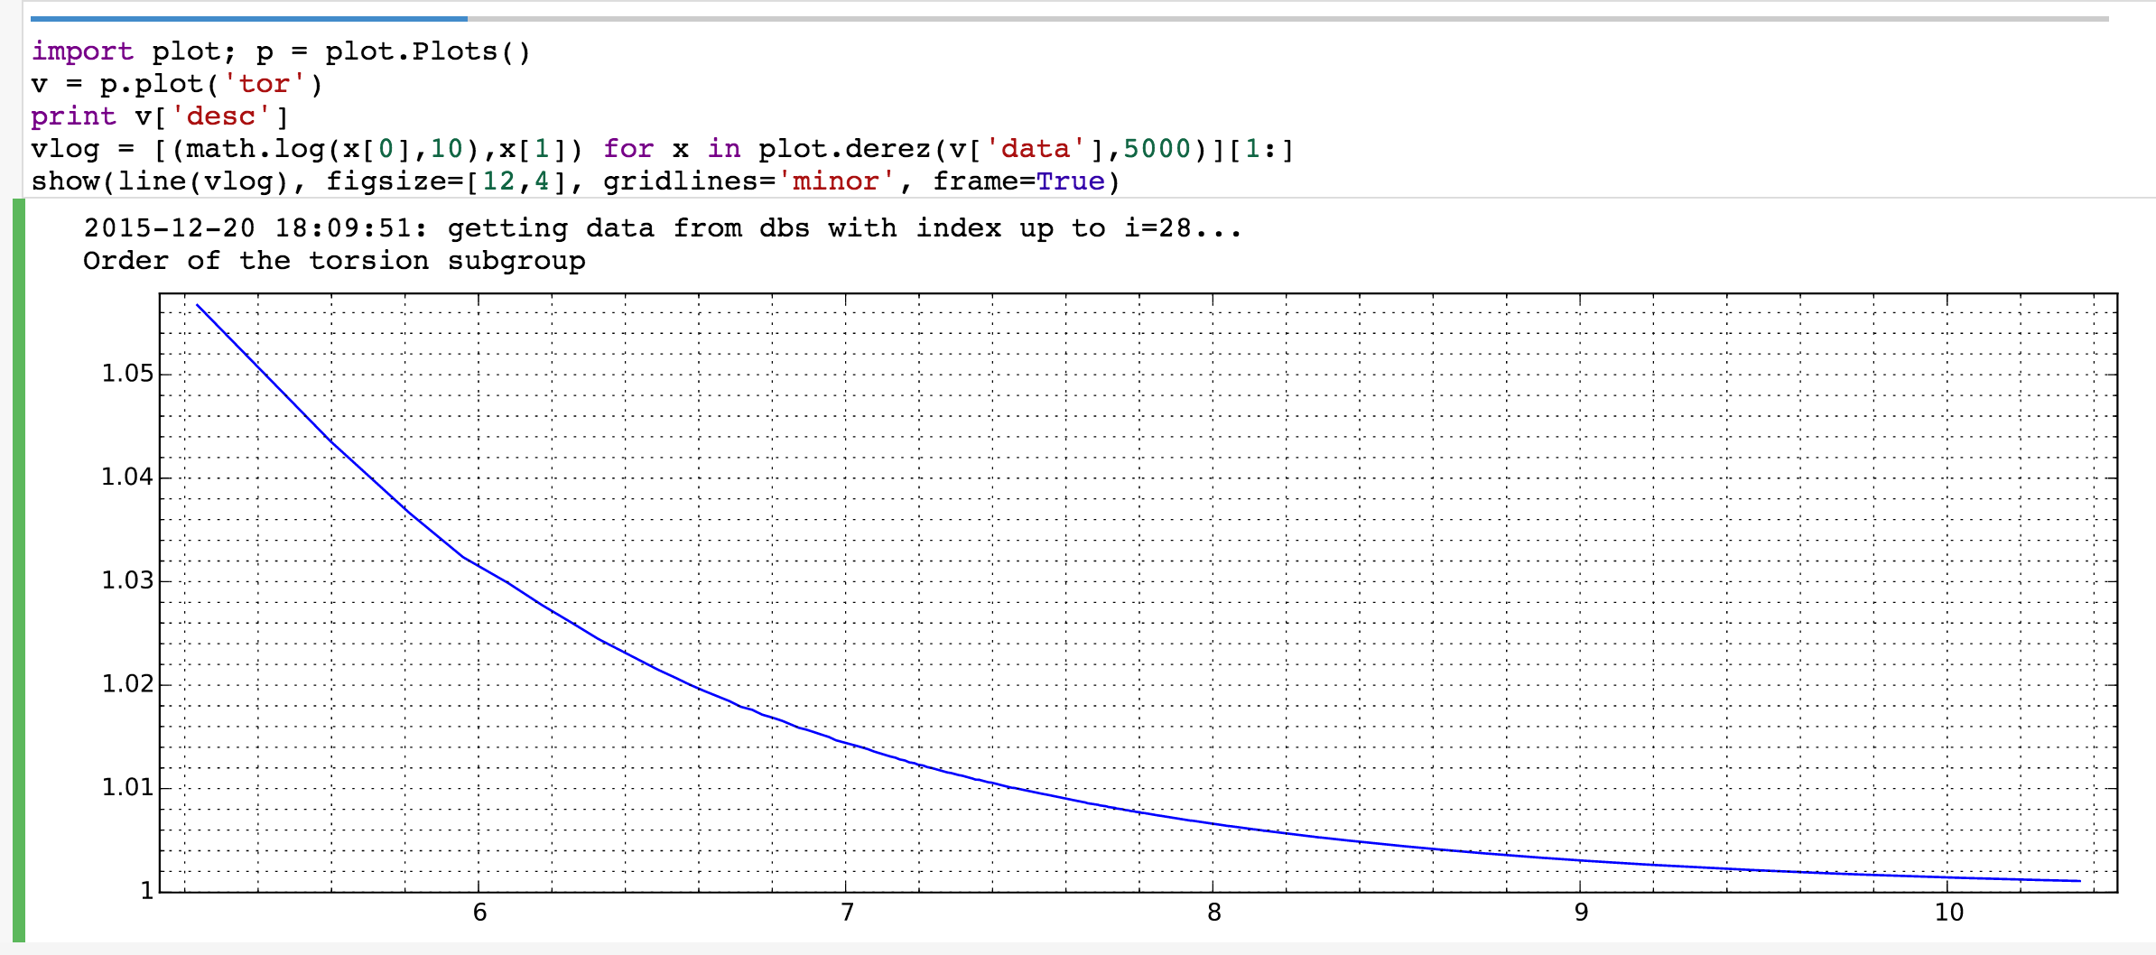Click x-axis tick label 7
Image resolution: width=2156 pixels, height=955 pixels.
coord(847,913)
